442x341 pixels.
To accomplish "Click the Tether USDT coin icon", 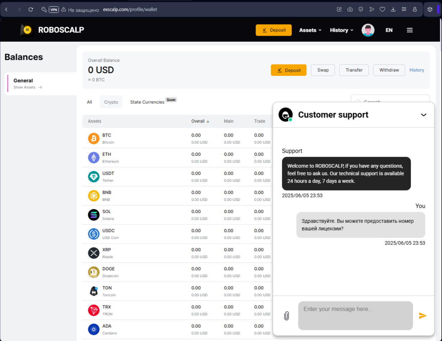I will (94, 176).
